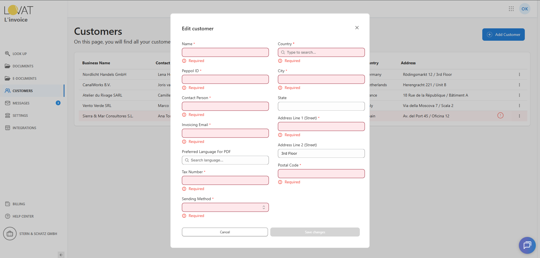Viewport: 540px width, 258px height.
Task: Click into the Invoicing Email field
Action: point(225,133)
